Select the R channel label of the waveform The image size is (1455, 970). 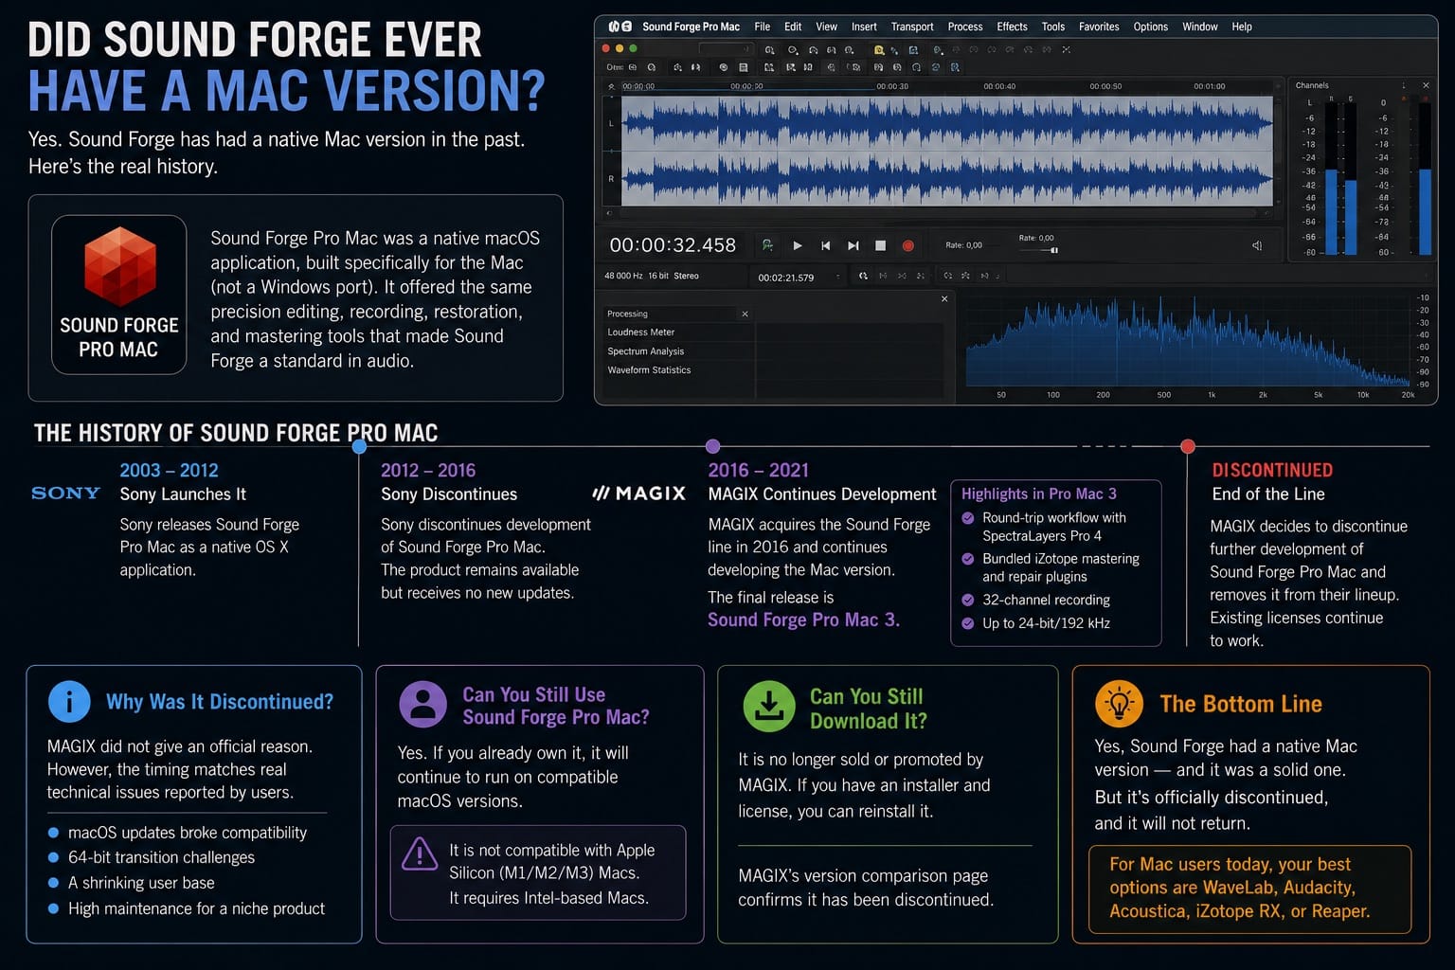[611, 178]
